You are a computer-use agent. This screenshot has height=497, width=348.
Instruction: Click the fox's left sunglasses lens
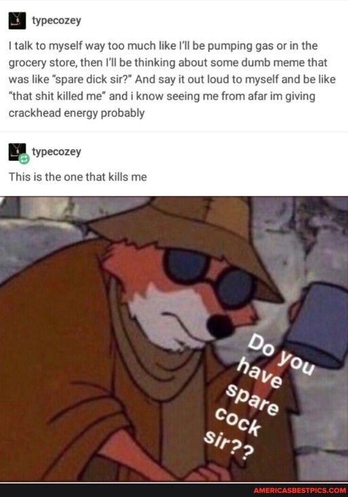(187, 266)
